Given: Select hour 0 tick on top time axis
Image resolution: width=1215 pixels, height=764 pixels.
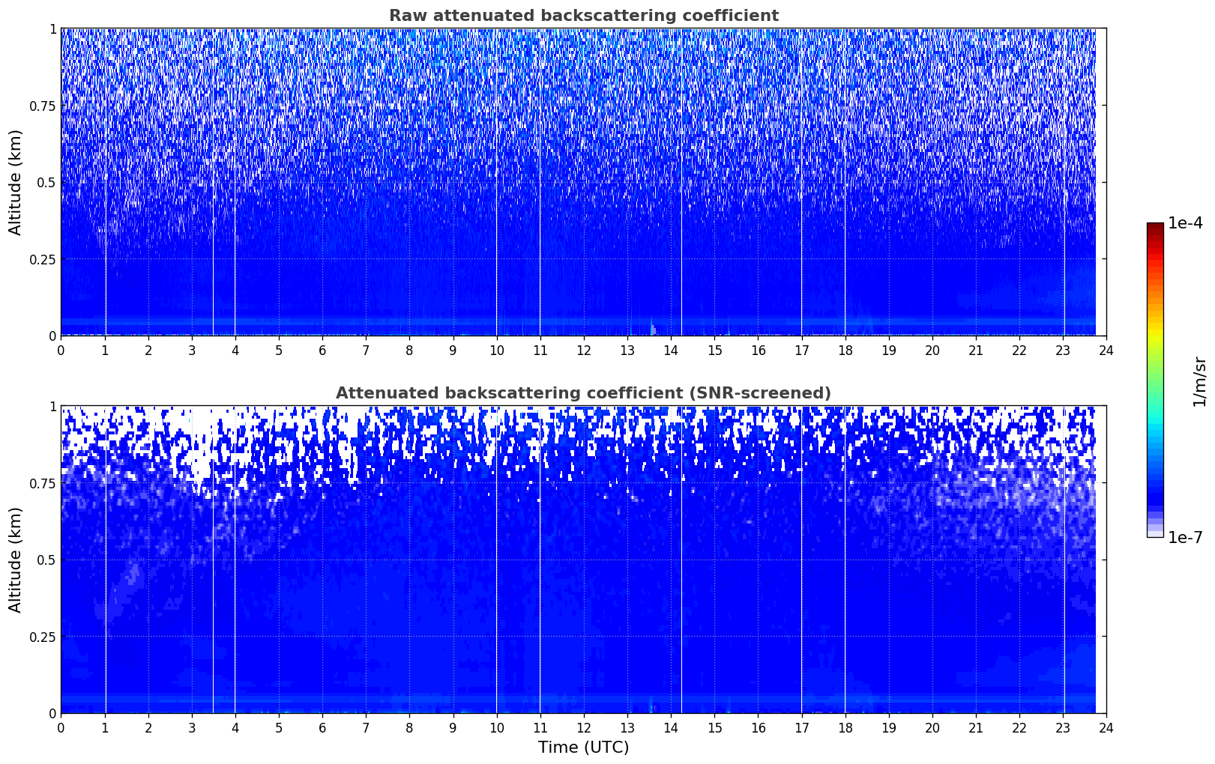Looking at the screenshot, I should (61, 351).
